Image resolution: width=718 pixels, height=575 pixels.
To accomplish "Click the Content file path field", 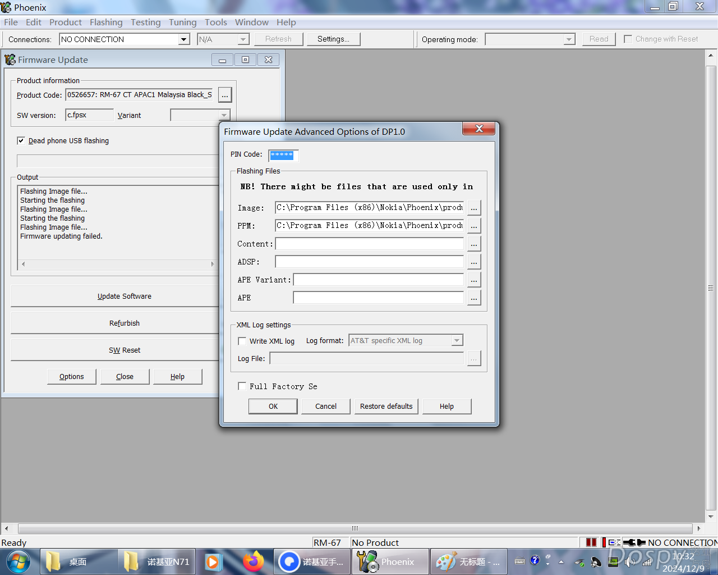I will pyautogui.click(x=370, y=244).
